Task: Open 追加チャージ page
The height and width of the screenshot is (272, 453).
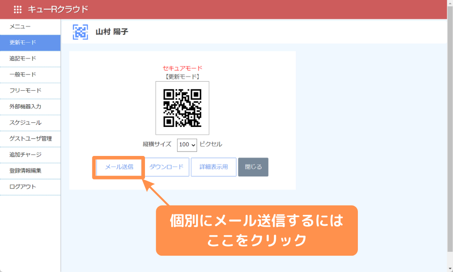Action: coord(30,155)
